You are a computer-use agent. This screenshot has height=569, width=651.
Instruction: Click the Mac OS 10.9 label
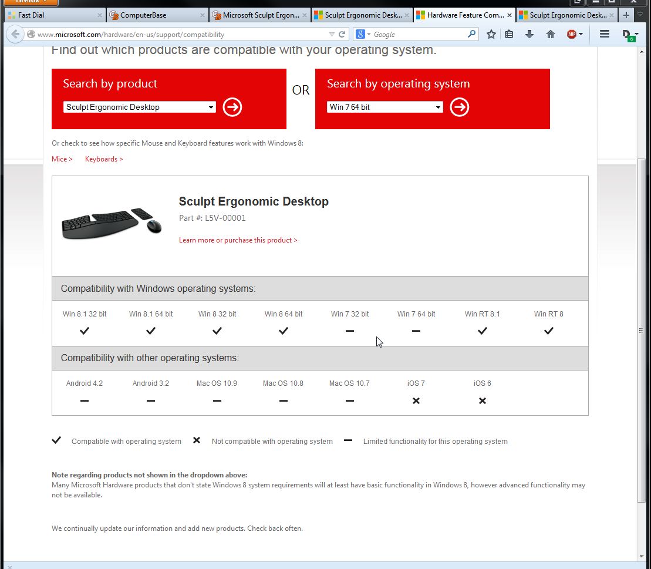coord(217,383)
